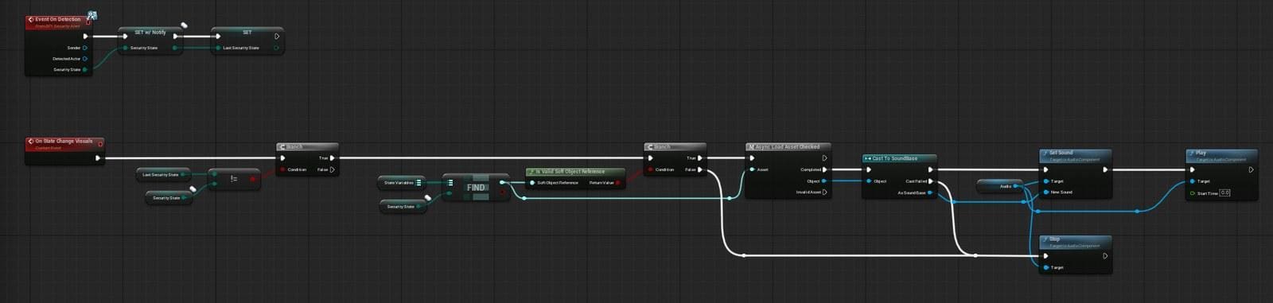1273x303 pixels.
Task: Click exec output pin of SET w/ Notify
Action: [176, 36]
